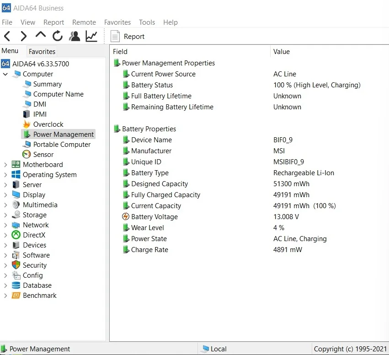Select Software in the tree
This screenshot has width=389, height=355.
point(36,255)
